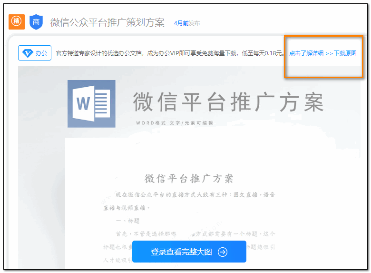The height and width of the screenshot is (273, 371).
Task: Click the blue 商 shield icon
Action: [36, 22]
